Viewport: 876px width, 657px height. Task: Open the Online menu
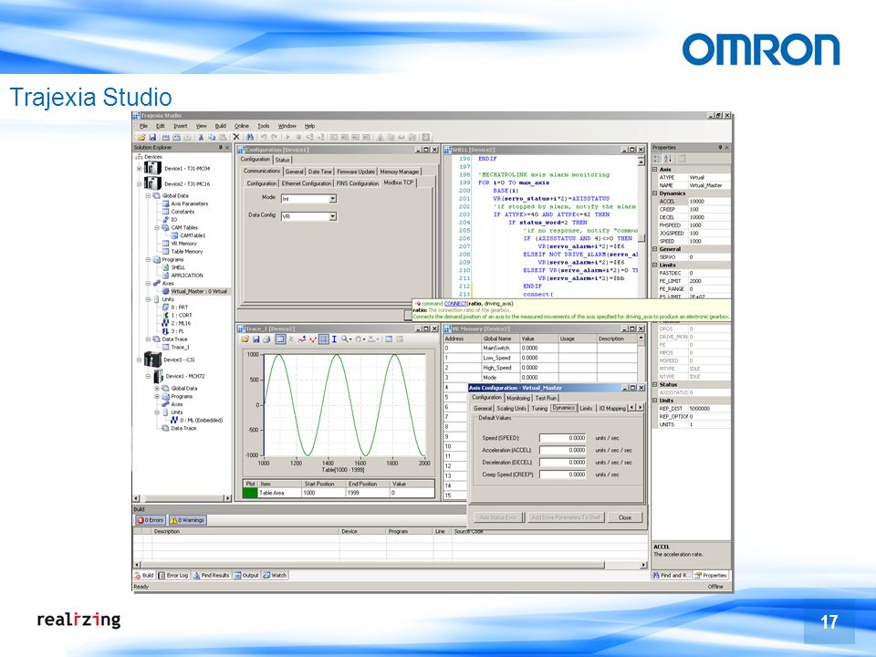pyautogui.click(x=241, y=126)
